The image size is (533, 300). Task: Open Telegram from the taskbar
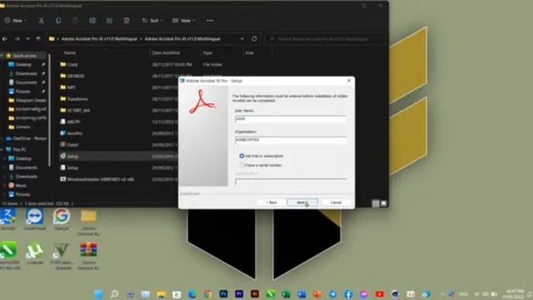(x=333, y=294)
